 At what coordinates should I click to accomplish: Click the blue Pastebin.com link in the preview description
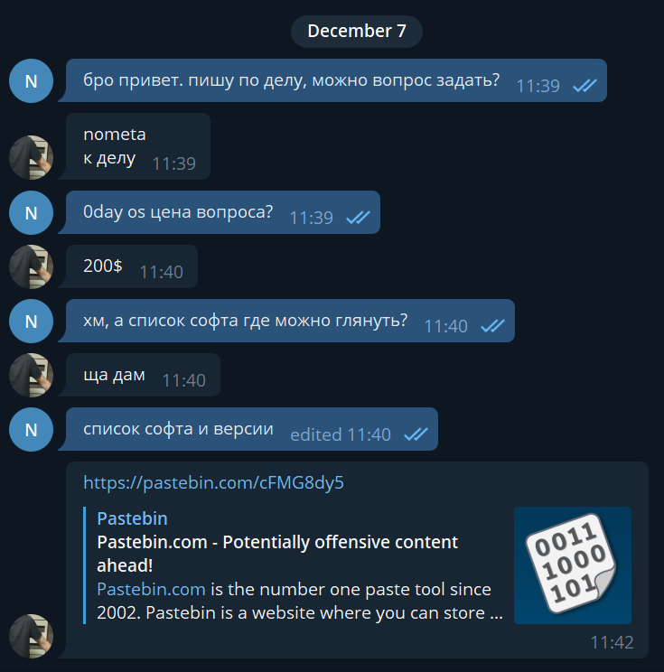151,589
